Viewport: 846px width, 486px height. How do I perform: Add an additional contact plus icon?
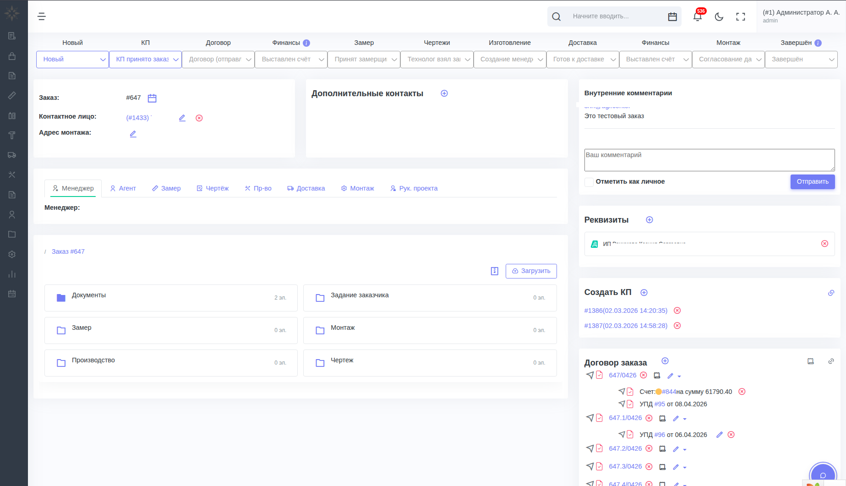444,93
